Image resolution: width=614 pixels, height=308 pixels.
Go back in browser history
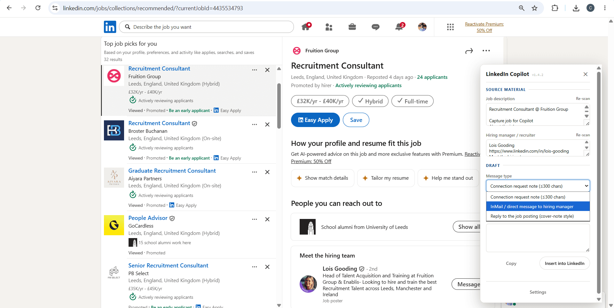(x=9, y=8)
